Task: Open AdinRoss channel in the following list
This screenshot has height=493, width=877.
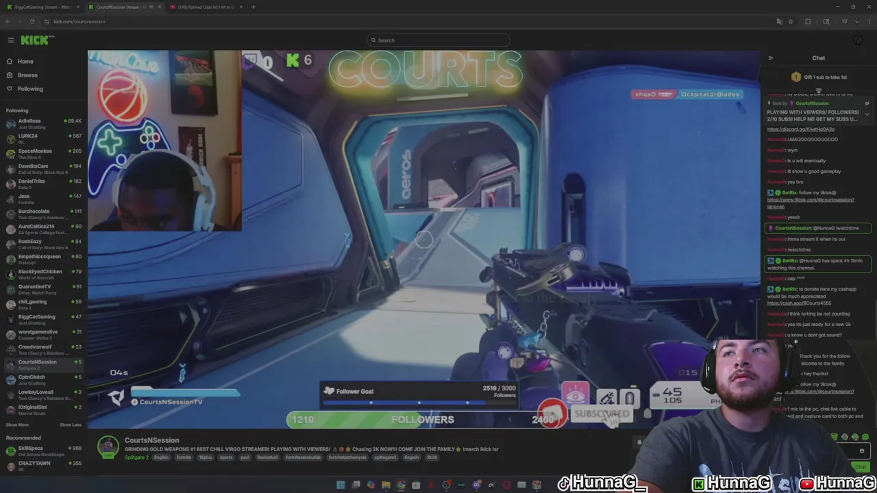Action: (x=42, y=123)
